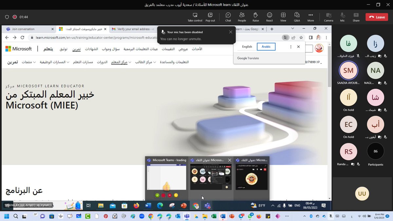
Task: Bookmark the page with the star icon
Action: tap(301, 38)
